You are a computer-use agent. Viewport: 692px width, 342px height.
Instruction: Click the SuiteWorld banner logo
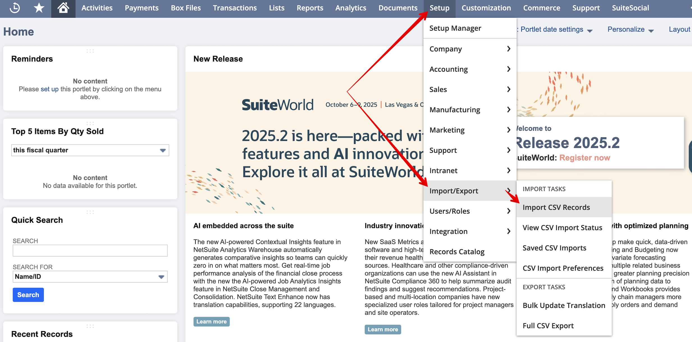point(277,105)
